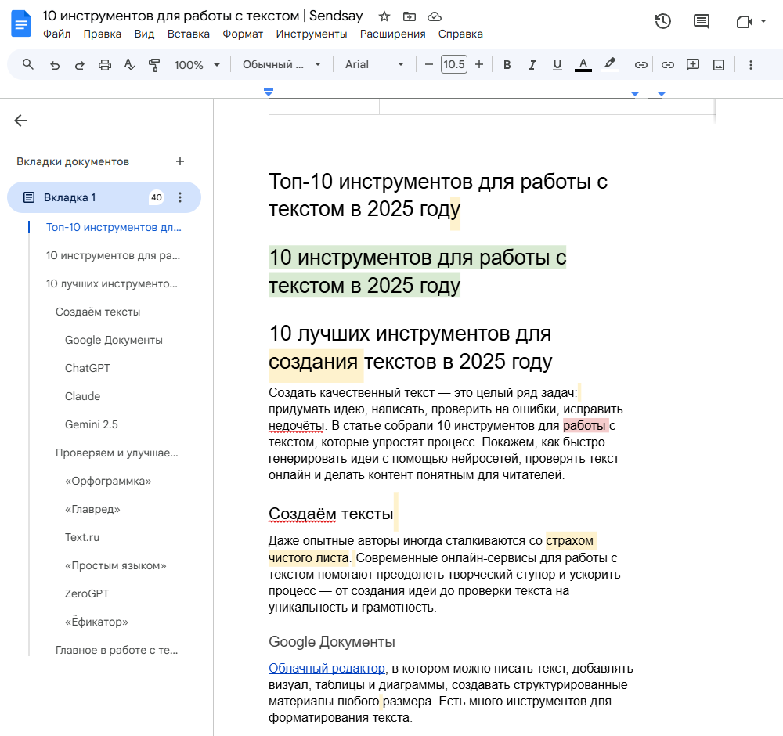Open the highlight color picker
The image size is (783, 736).
(609, 64)
